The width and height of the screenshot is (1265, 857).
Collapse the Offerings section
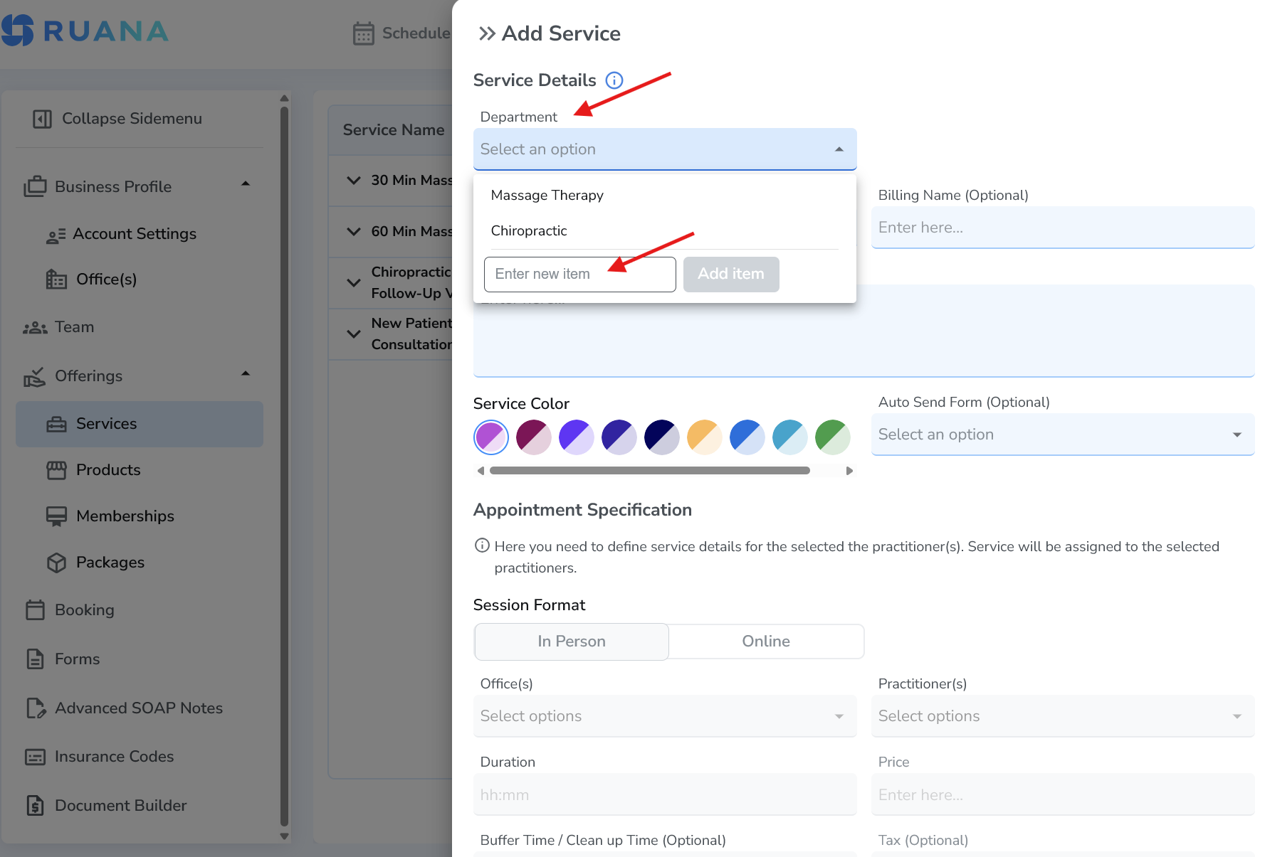pyautogui.click(x=246, y=373)
